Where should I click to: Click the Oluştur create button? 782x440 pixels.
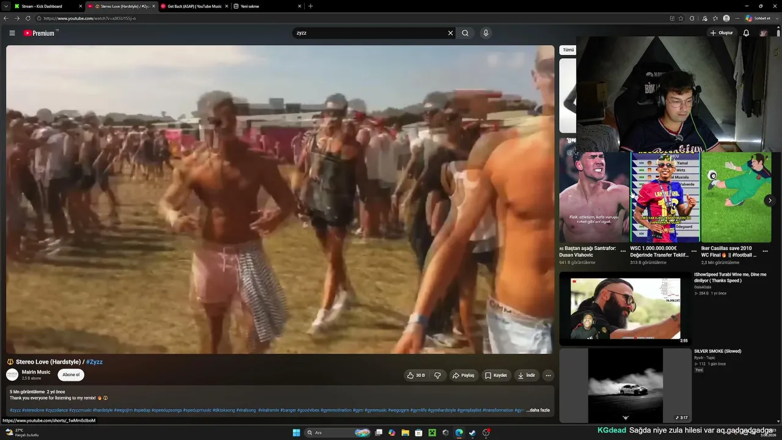tap(722, 33)
